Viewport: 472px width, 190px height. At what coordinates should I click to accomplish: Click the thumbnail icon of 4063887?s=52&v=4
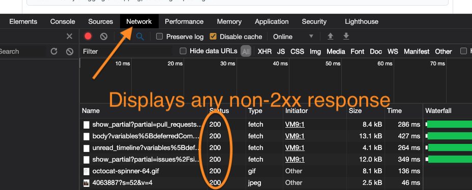[86, 183]
